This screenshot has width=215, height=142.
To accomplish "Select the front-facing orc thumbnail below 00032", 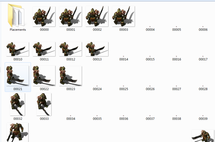I will (x=17, y=133).
